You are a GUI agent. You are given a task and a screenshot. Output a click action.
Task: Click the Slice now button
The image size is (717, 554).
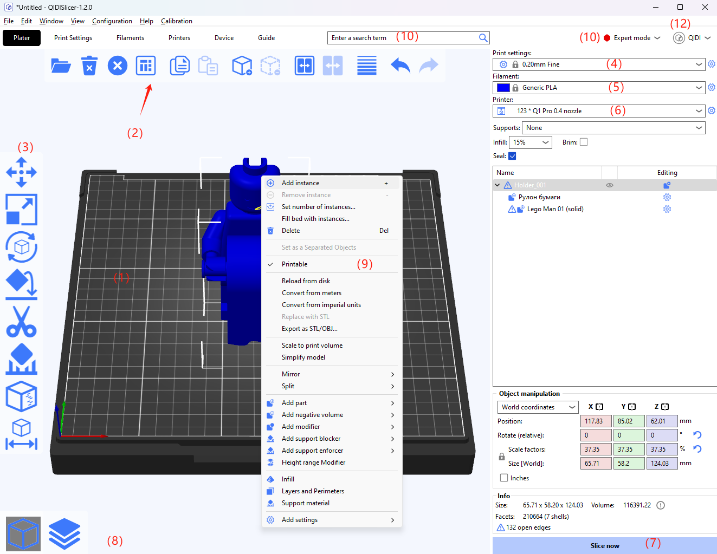pyautogui.click(x=604, y=545)
